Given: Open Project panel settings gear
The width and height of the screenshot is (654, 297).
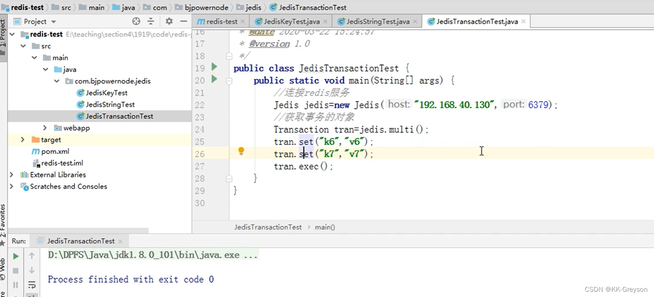Looking at the screenshot, I should pos(169,21).
